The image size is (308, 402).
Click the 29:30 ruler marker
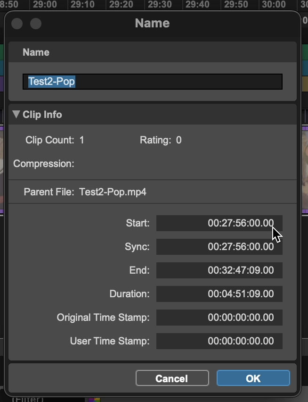coord(159,5)
